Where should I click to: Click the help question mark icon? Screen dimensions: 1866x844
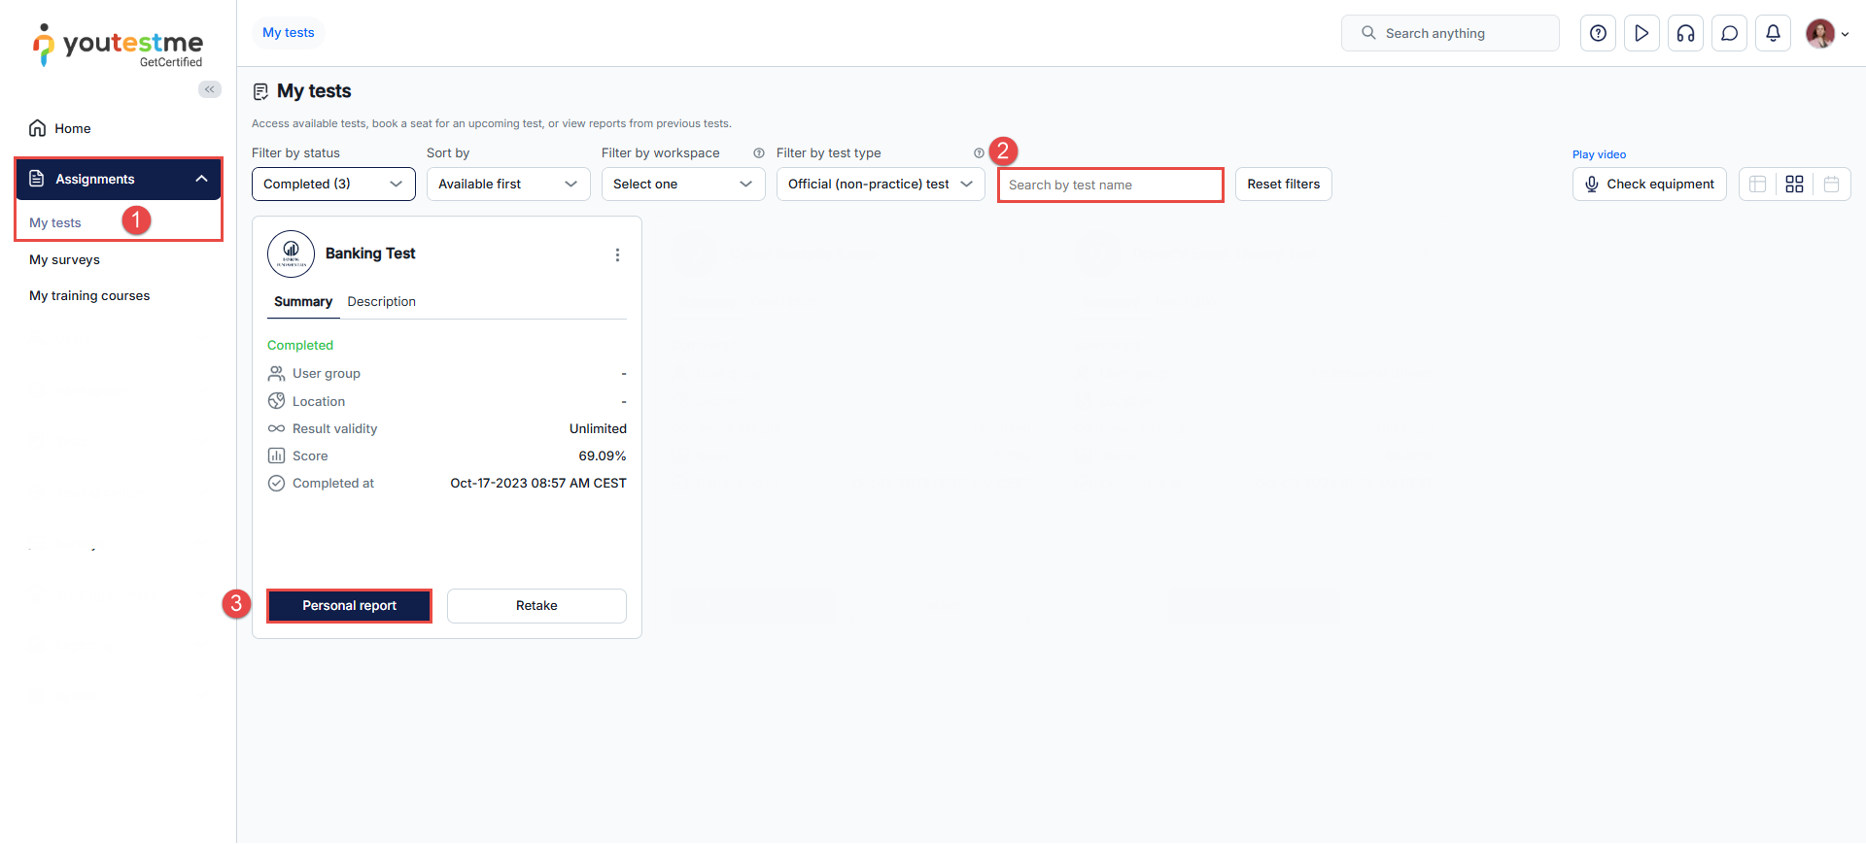1598,33
